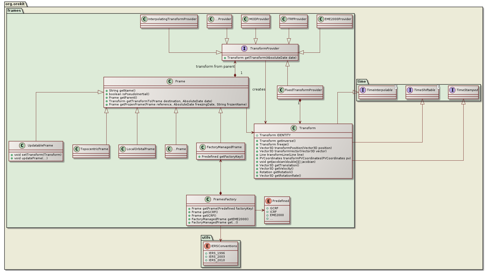Click the class icon of EME2000Provider

(x=321, y=19)
